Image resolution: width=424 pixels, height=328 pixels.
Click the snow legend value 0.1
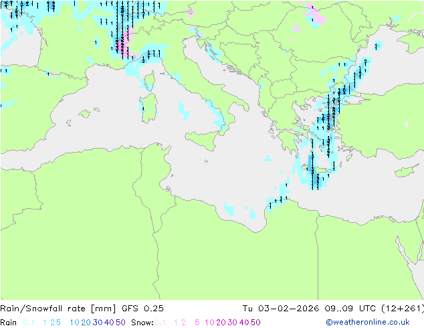[x=160, y=323]
